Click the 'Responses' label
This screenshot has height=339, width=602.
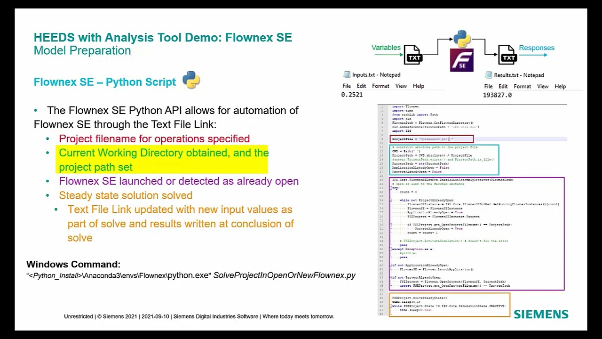pyautogui.click(x=537, y=48)
